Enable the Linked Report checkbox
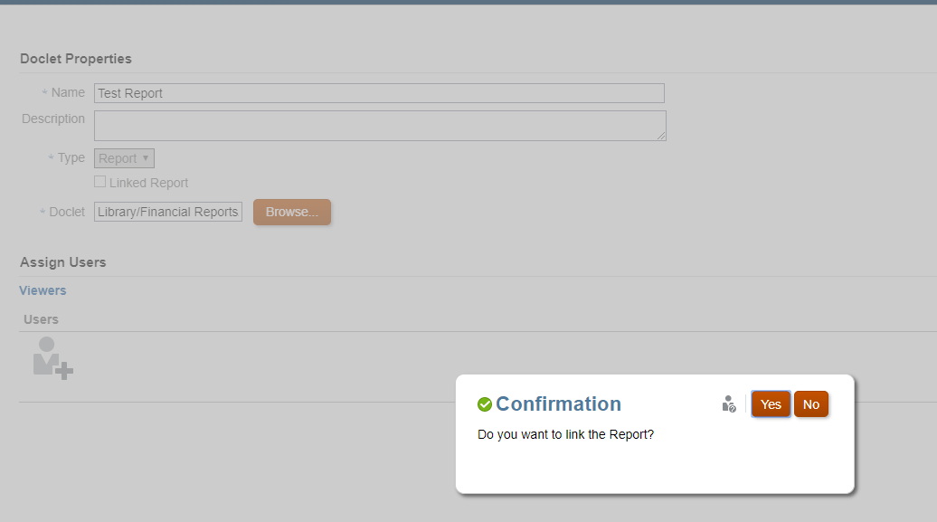 100,182
